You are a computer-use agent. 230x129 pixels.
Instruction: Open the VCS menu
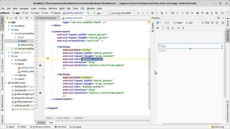(x=82, y=8)
